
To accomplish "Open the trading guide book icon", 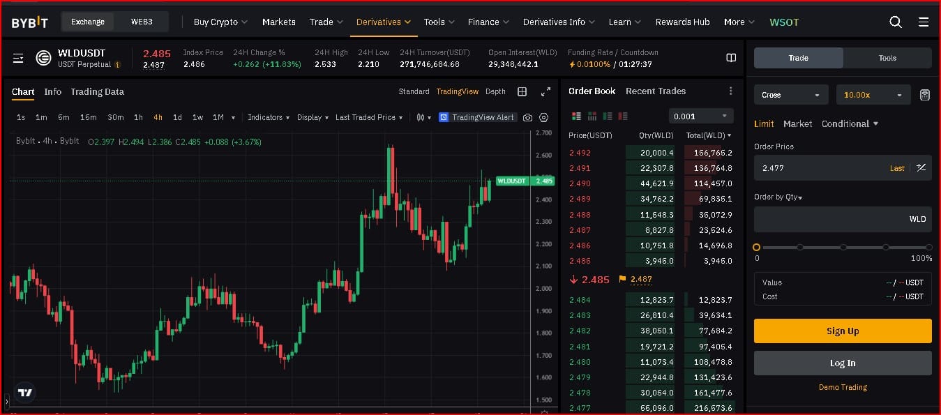I will [x=731, y=58].
